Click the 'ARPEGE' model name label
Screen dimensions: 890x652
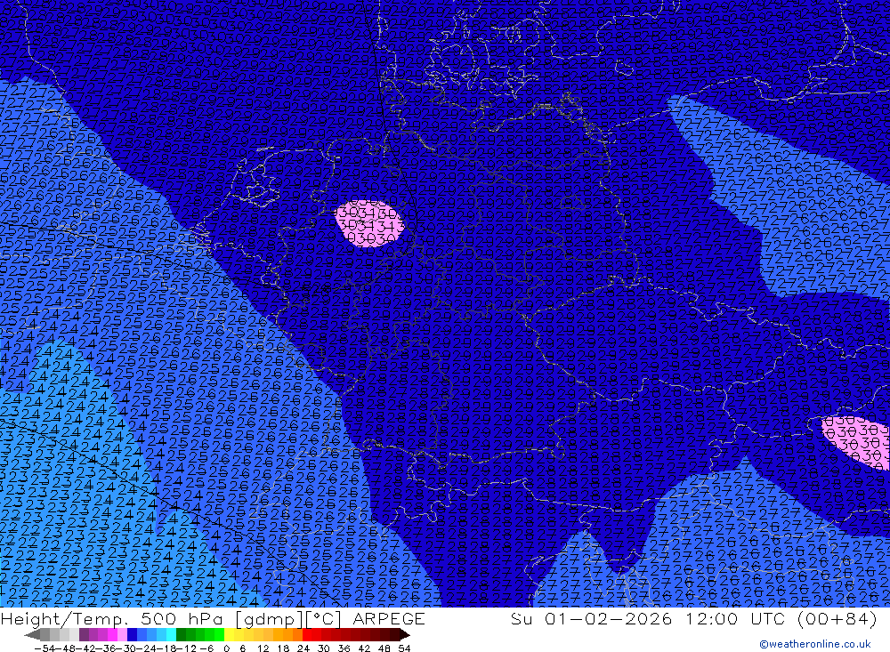tap(389, 618)
